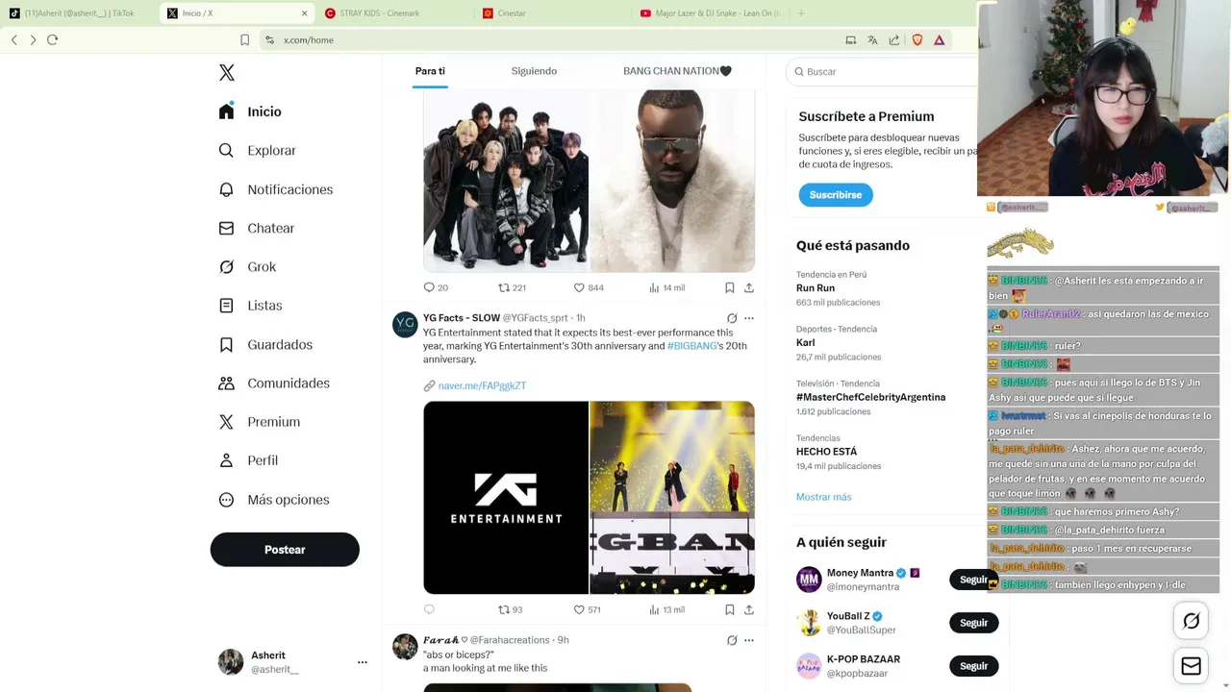Open BIGBANG stage concert image
1231x692 pixels.
[672, 498]
